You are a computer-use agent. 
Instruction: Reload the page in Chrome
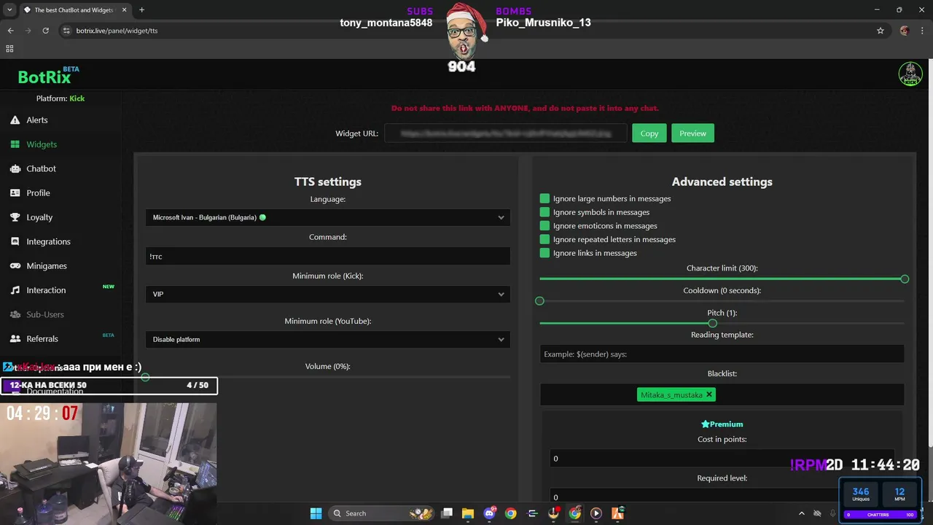coord(45,31)
